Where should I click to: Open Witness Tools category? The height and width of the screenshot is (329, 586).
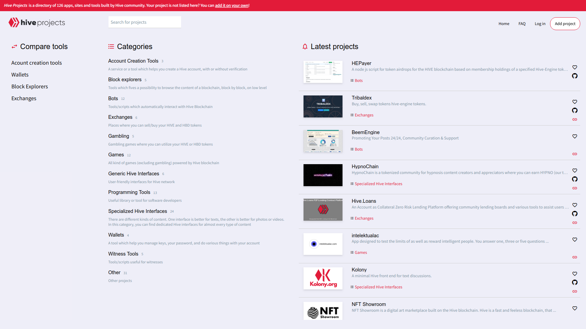(x=123, y=254)
